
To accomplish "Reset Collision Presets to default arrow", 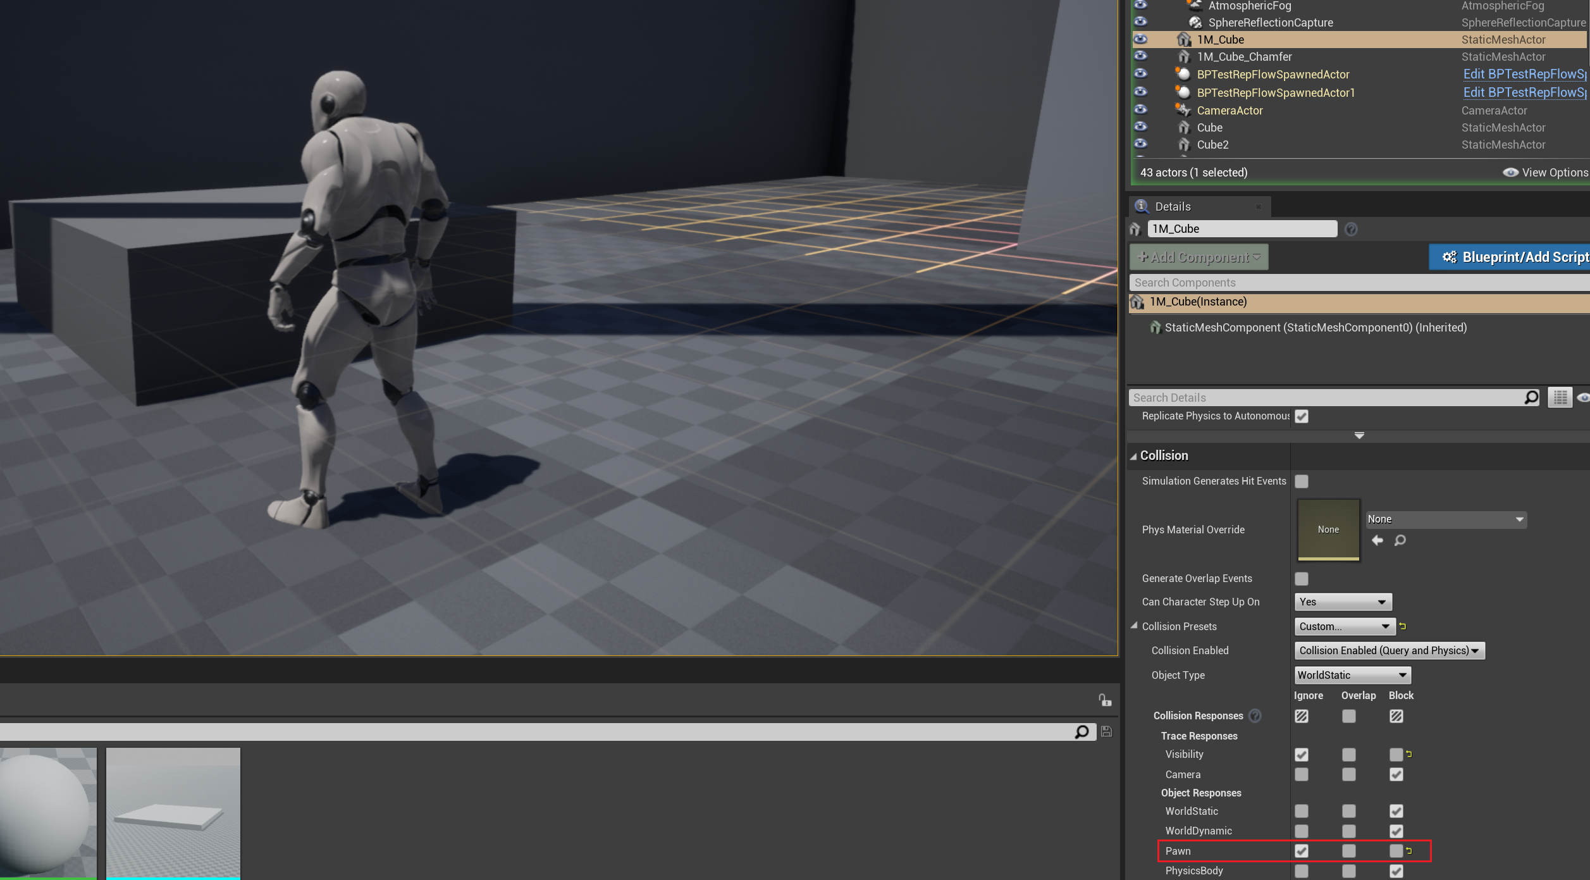I will pyautogui.click(x=1403, y=626).
